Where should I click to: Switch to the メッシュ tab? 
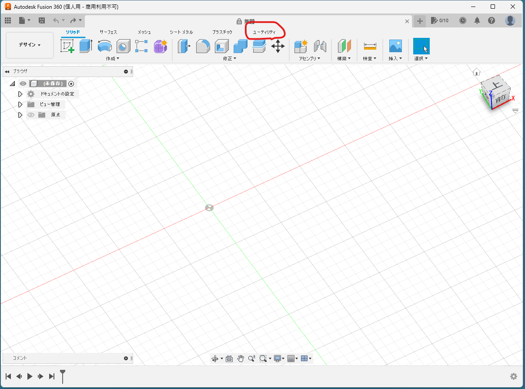click(x=144, y=32)
